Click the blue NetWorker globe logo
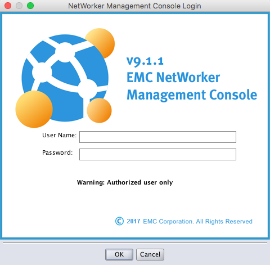 click(65, 78)
